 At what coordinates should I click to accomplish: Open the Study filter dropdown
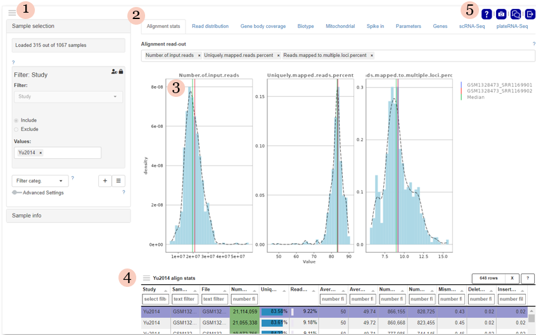point(68,97)
